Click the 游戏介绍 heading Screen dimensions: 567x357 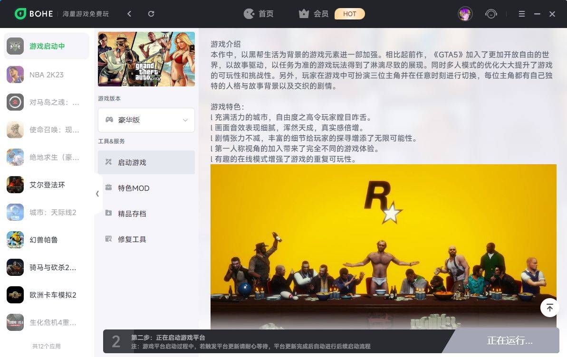click(226, 44)
